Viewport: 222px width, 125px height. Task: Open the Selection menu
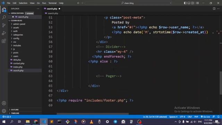coord(23,3)
